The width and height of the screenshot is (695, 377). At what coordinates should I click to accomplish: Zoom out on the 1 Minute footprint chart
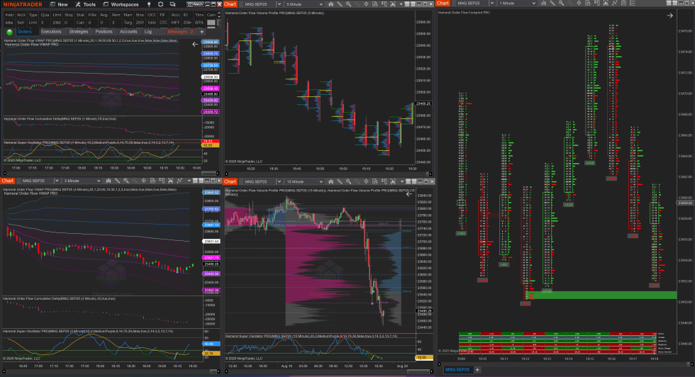point(570,3)
